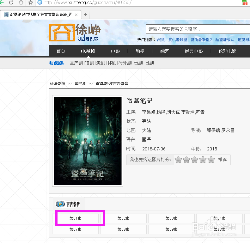Screen dimensions: 250x243
Task: Rate the film four stars
Action: 203,160
